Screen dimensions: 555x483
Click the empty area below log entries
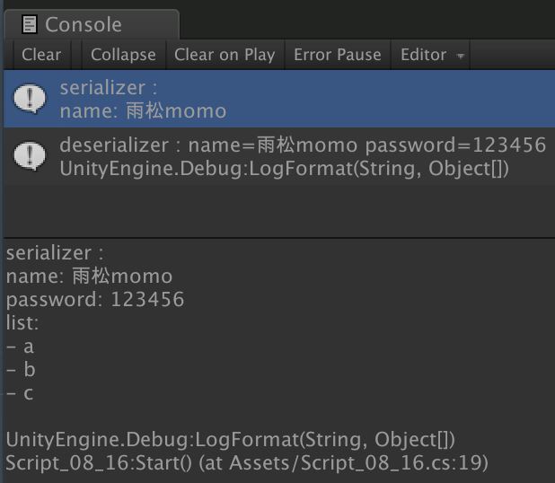point(277,210)
